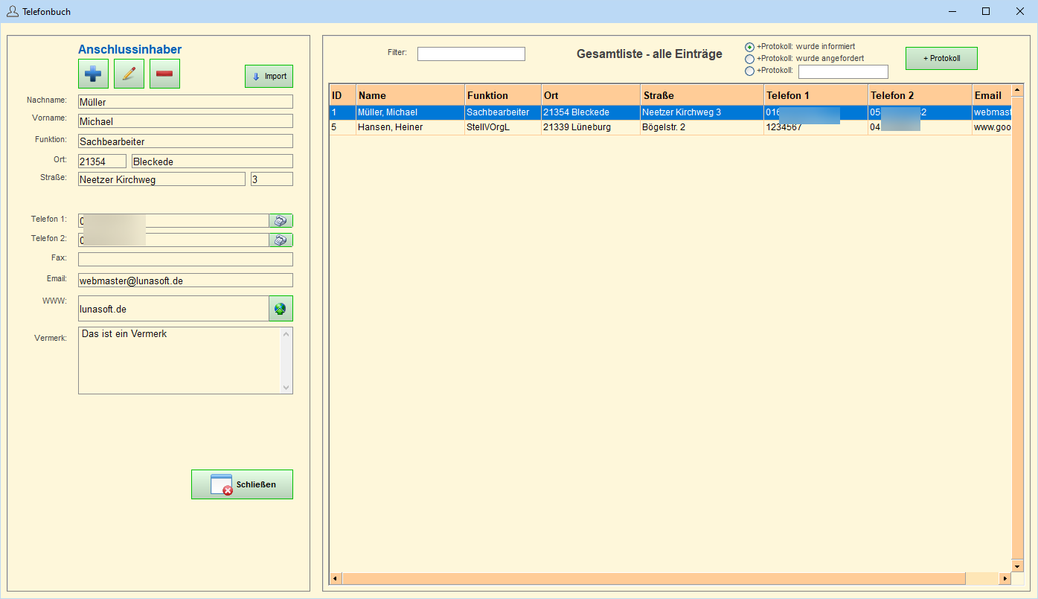The width and height of the screenshot is (1038, 599).
Task: Click the pencil edit entry icon
Action: pyautogui.click(x=129, y=74)
